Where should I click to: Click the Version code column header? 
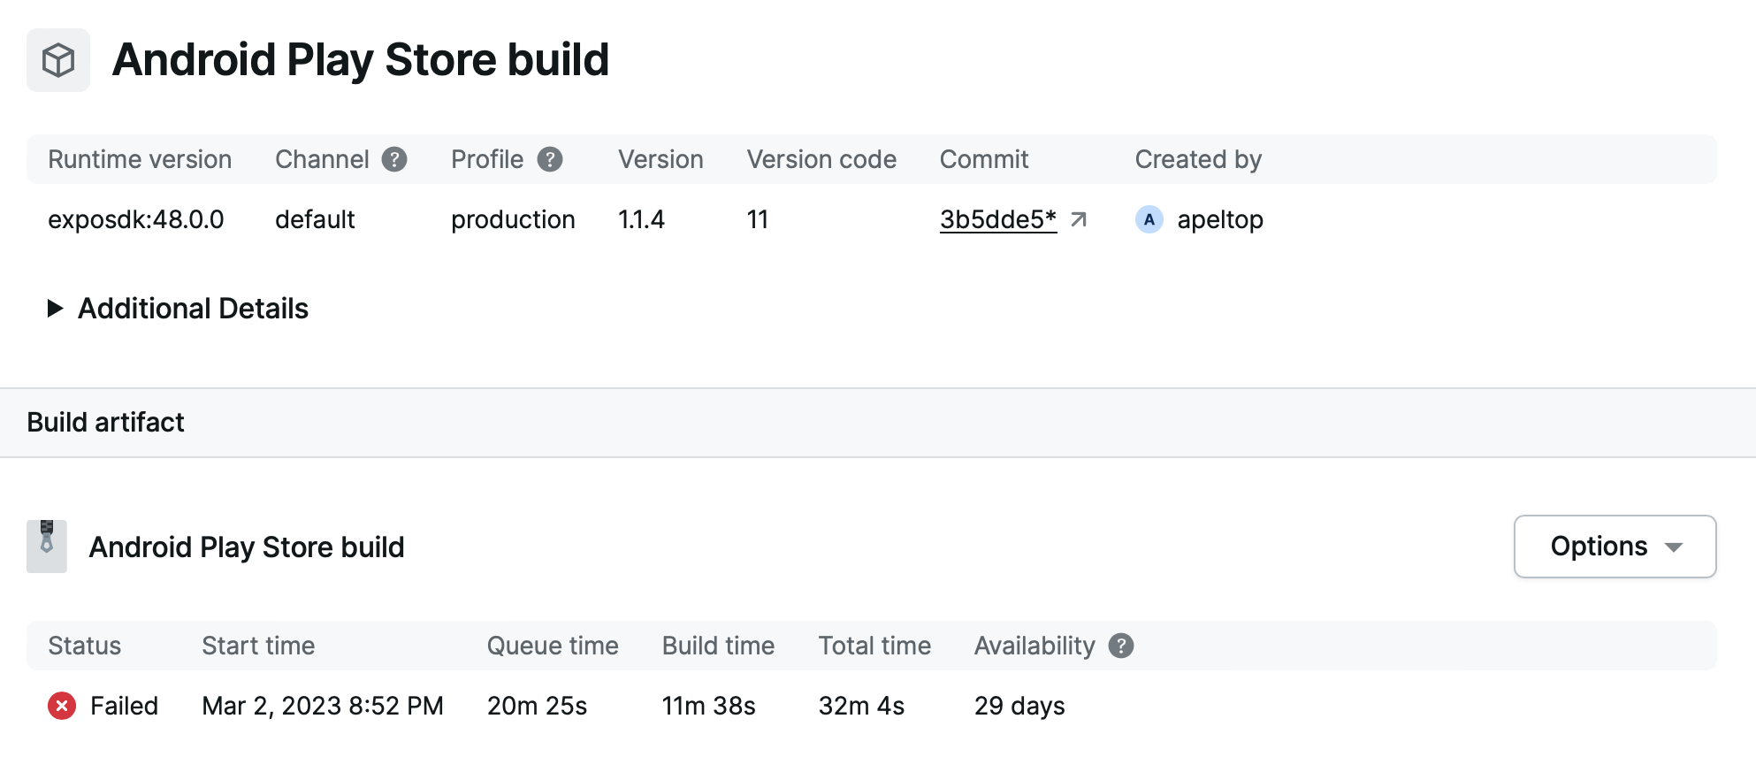tap(821, 159)
